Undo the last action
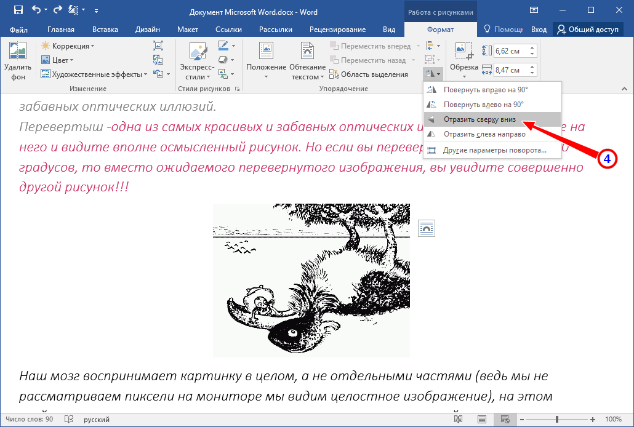This screenshot has height=427, width=634. point(36,10)
